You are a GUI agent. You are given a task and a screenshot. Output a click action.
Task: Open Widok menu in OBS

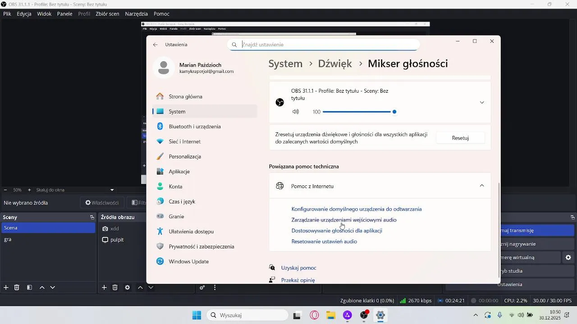44,14
